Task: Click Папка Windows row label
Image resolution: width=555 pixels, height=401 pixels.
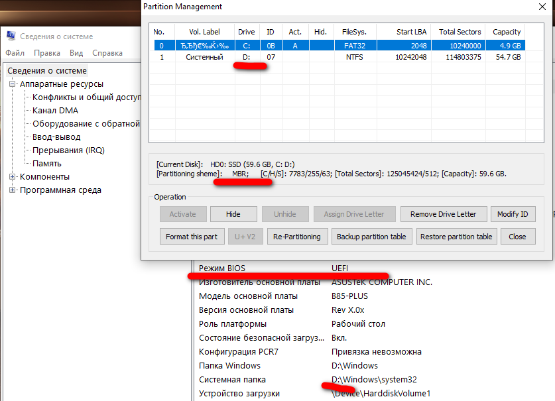Action: click(229, 366)
